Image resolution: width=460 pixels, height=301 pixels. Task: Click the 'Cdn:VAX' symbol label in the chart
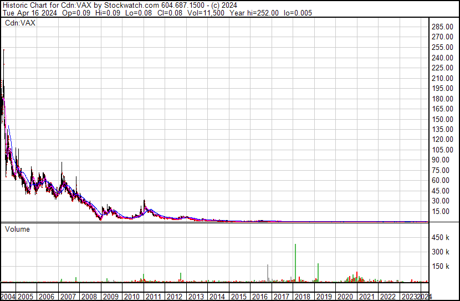[x=20, y=23]
